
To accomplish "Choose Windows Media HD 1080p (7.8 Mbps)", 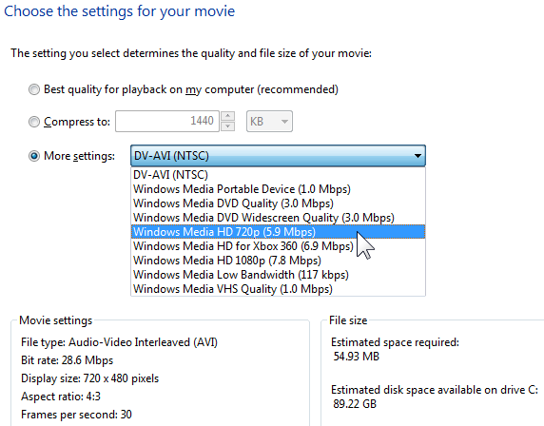I will 278,261.
